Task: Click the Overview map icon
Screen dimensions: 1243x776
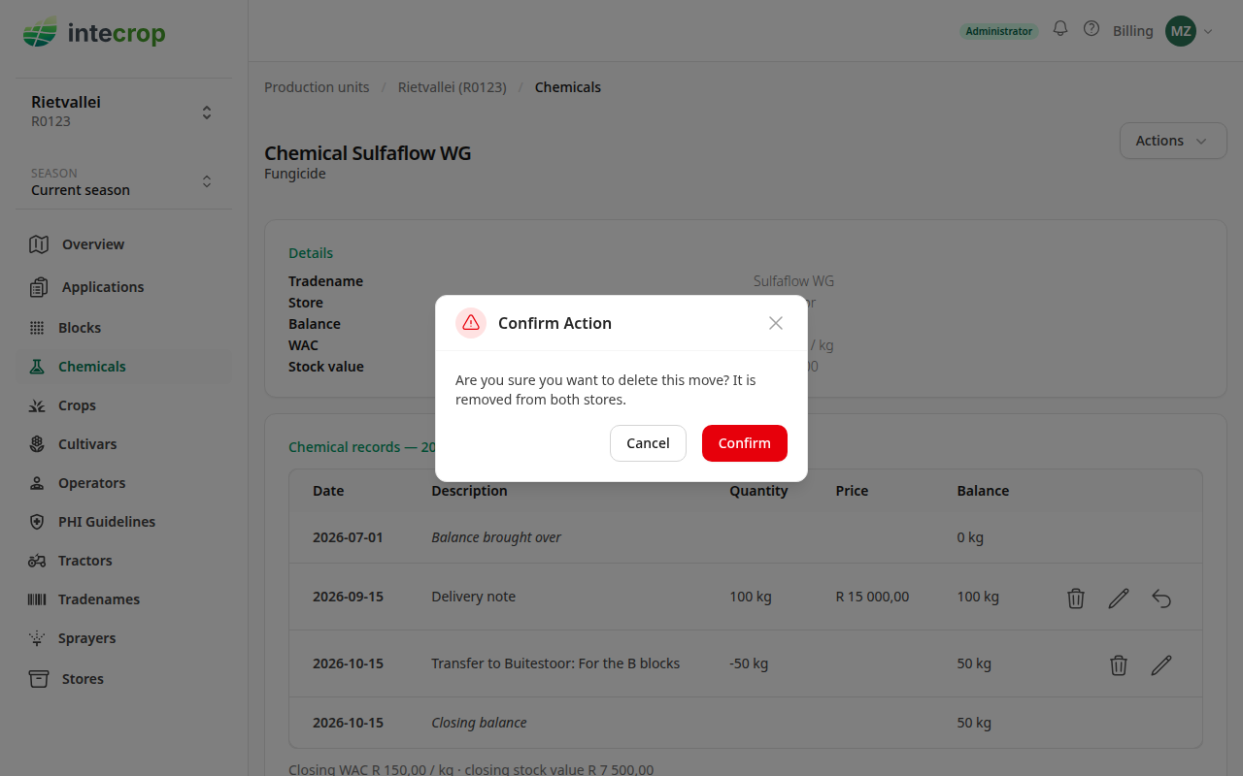Action: (x=39, y=244)
